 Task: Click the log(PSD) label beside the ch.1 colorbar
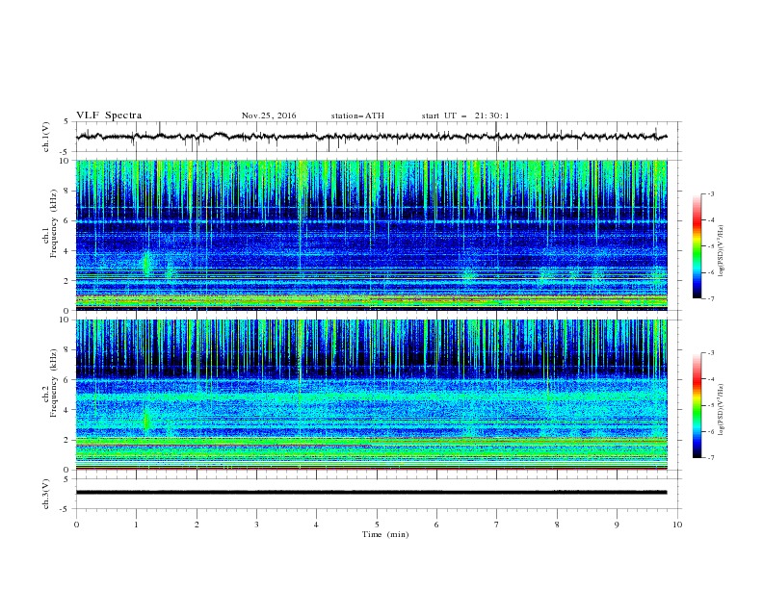[722, 251]
